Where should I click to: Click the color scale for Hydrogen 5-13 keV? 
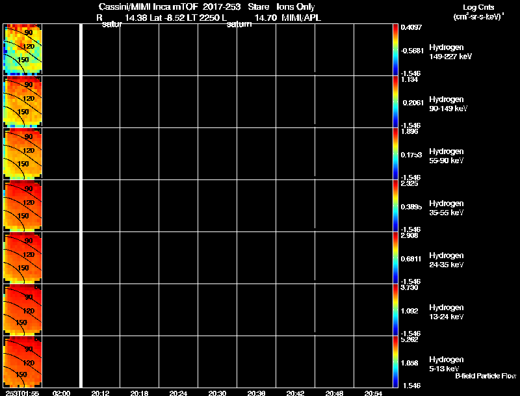[395, 362]
